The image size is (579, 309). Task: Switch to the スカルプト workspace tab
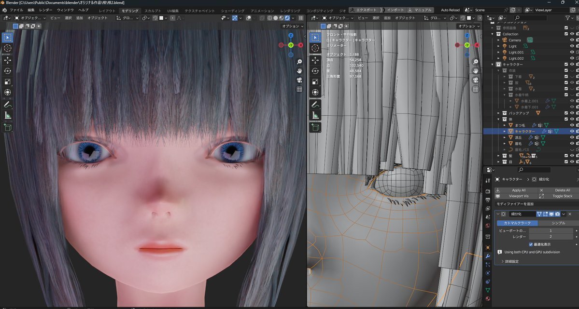153,11
